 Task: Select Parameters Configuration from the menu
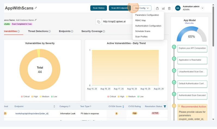[147, 15]
